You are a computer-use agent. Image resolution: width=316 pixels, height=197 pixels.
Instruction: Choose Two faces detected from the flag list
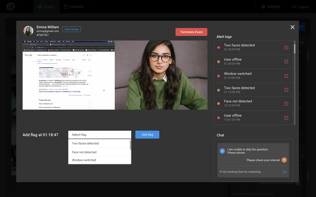tap(100, 143)
